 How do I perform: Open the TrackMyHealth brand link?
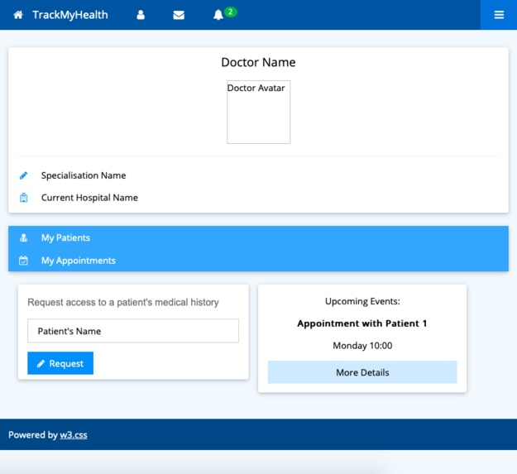point(70,15)
